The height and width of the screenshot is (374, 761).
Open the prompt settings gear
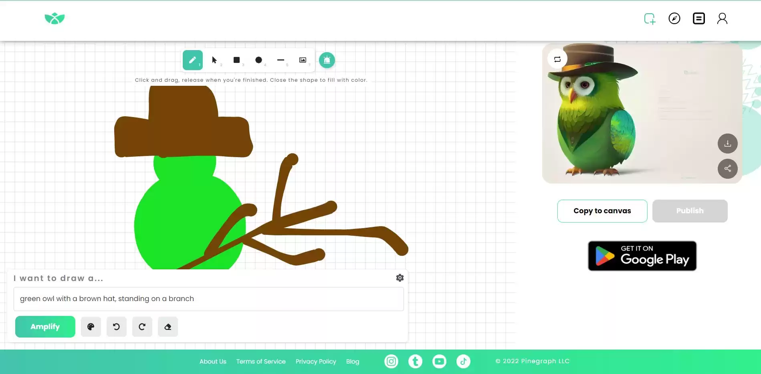399,277
